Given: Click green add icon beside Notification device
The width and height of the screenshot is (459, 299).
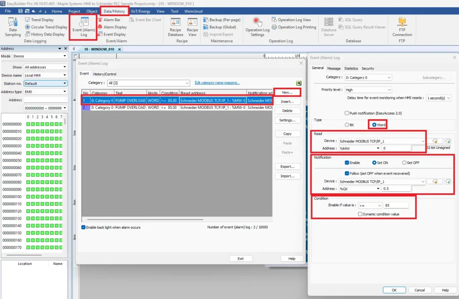Looking at the screenshot, I should (x=448, y=182).
